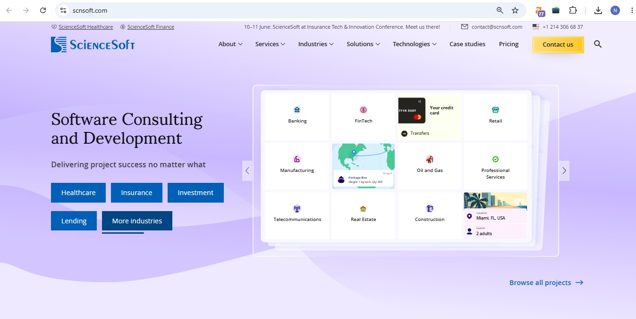Click Browse all projects link
Image resolution: width=636 pixels, height=319 pixels.
coord(546,283)
